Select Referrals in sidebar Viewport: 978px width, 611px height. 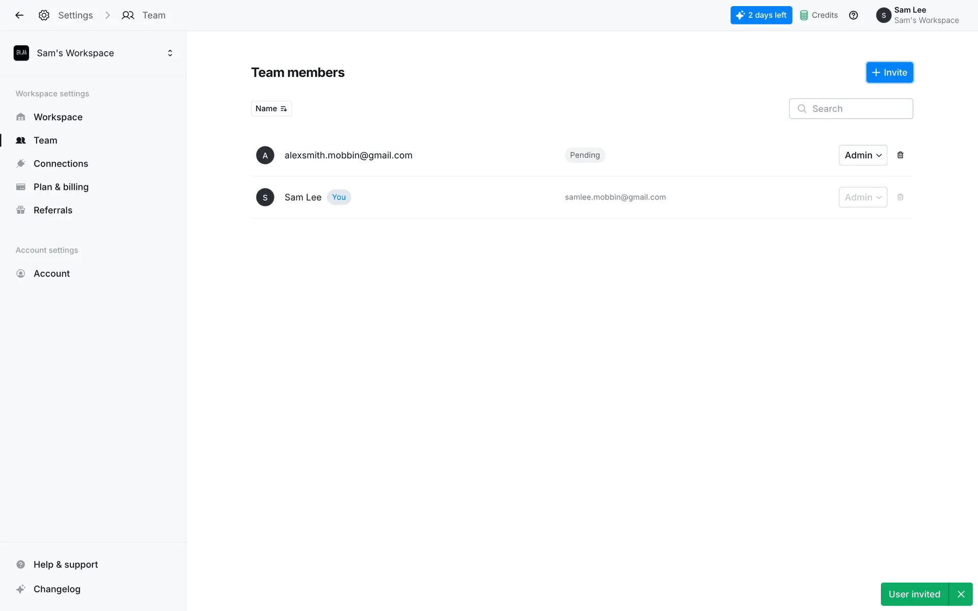click(x=52, y=210)
